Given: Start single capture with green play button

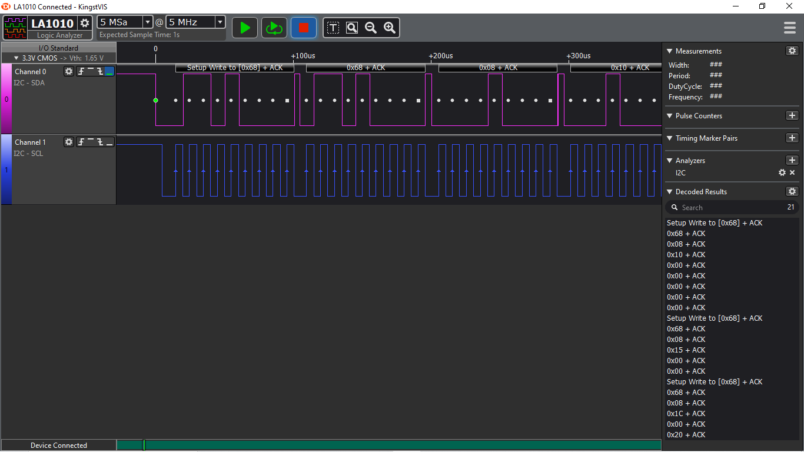Looking at the screenshot, I should (x=245, y=28).
